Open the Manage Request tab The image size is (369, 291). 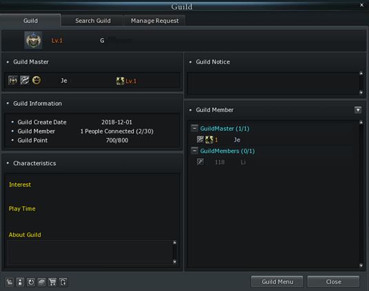click(x=154, y=21)
